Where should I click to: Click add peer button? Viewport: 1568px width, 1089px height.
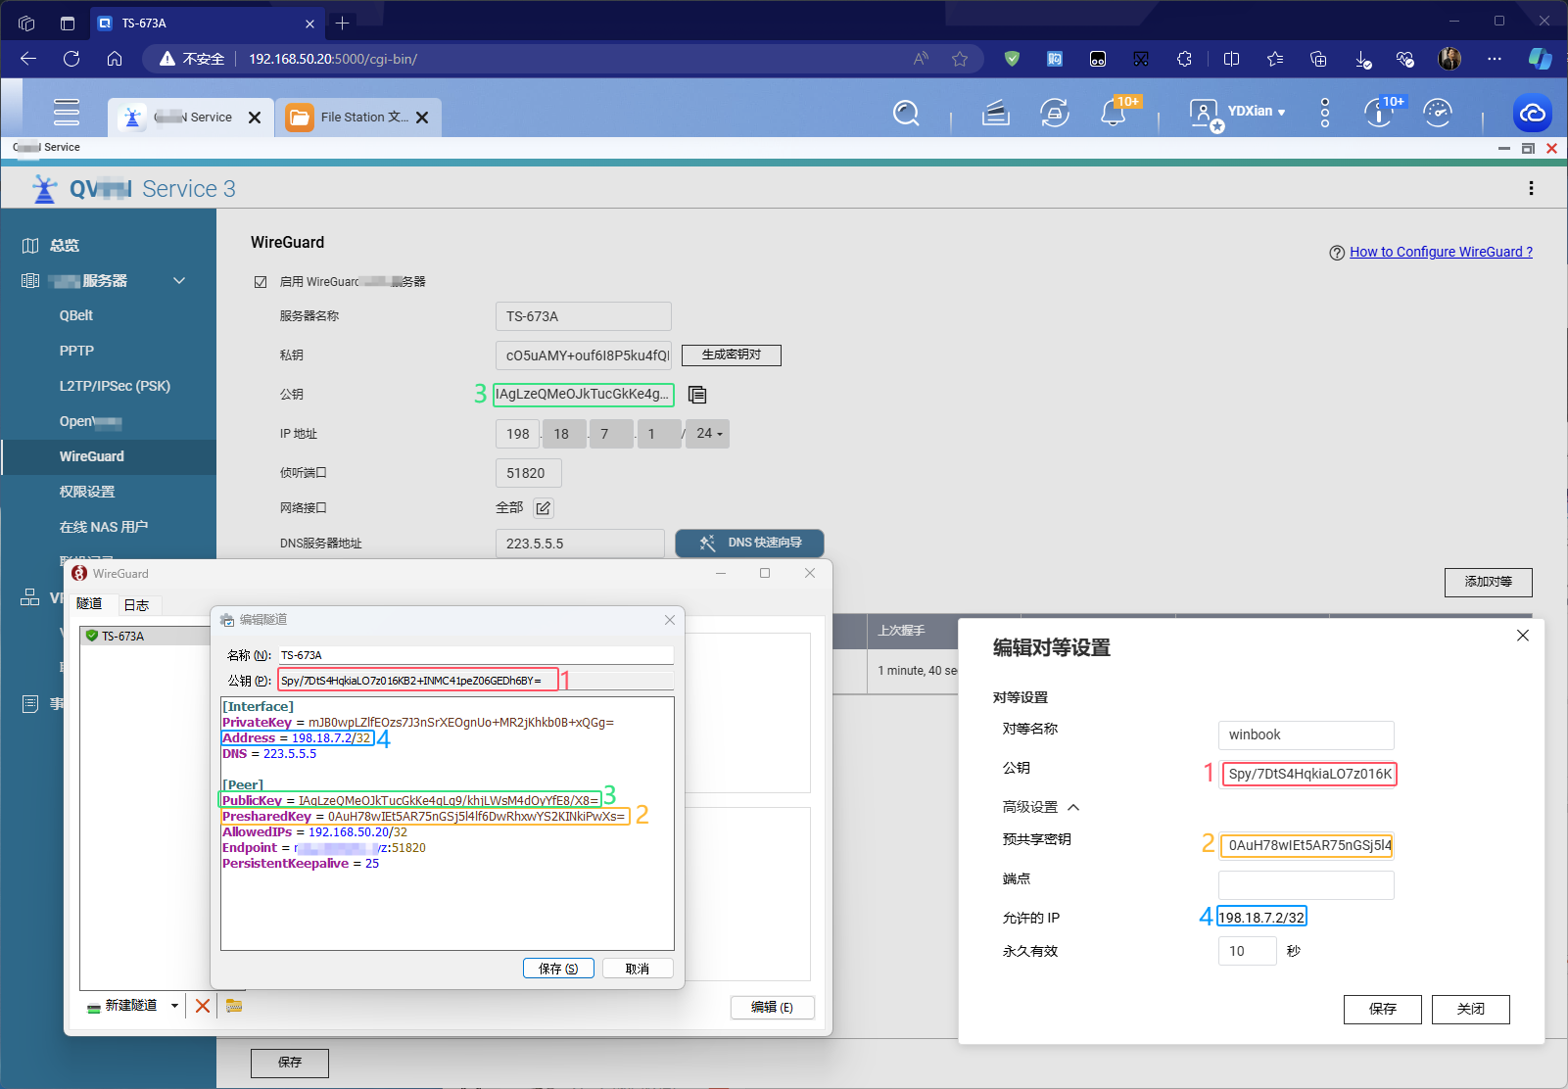pyautogui.click(x=1488, y=582)
